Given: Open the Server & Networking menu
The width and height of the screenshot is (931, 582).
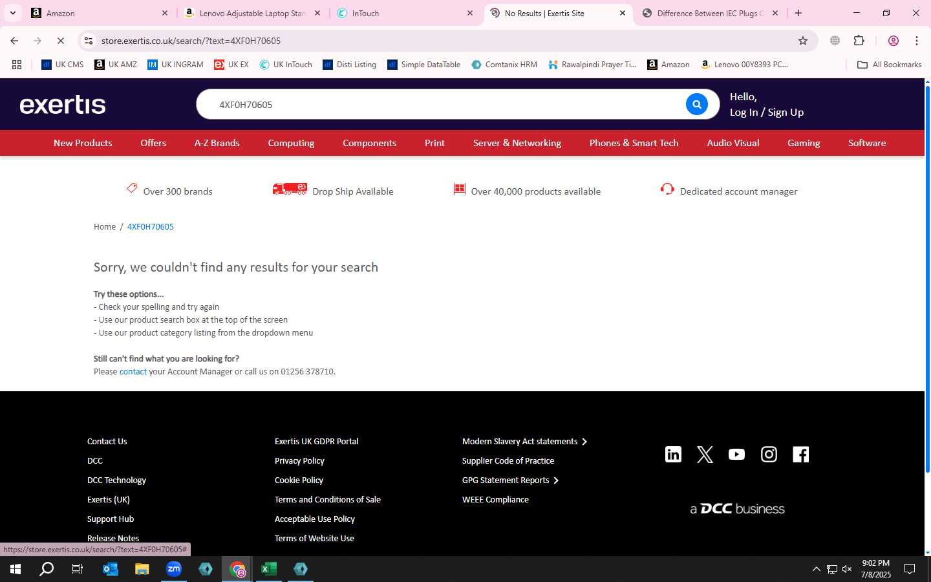Looking at the screenshot, I should coord(517,143).
